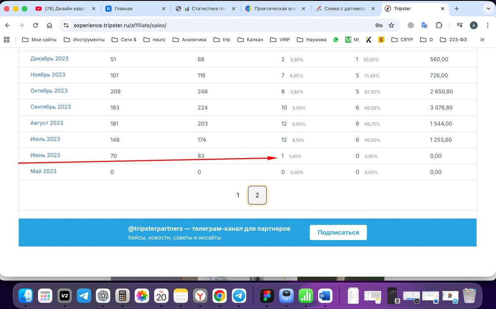Switch to the Практическая эле tab
Image resolution: width=496 pixels, height=309 pixels.
pos(276,9)
